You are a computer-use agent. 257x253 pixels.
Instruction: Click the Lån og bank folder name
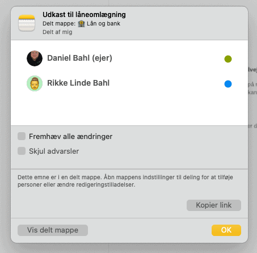click(103, 24)
